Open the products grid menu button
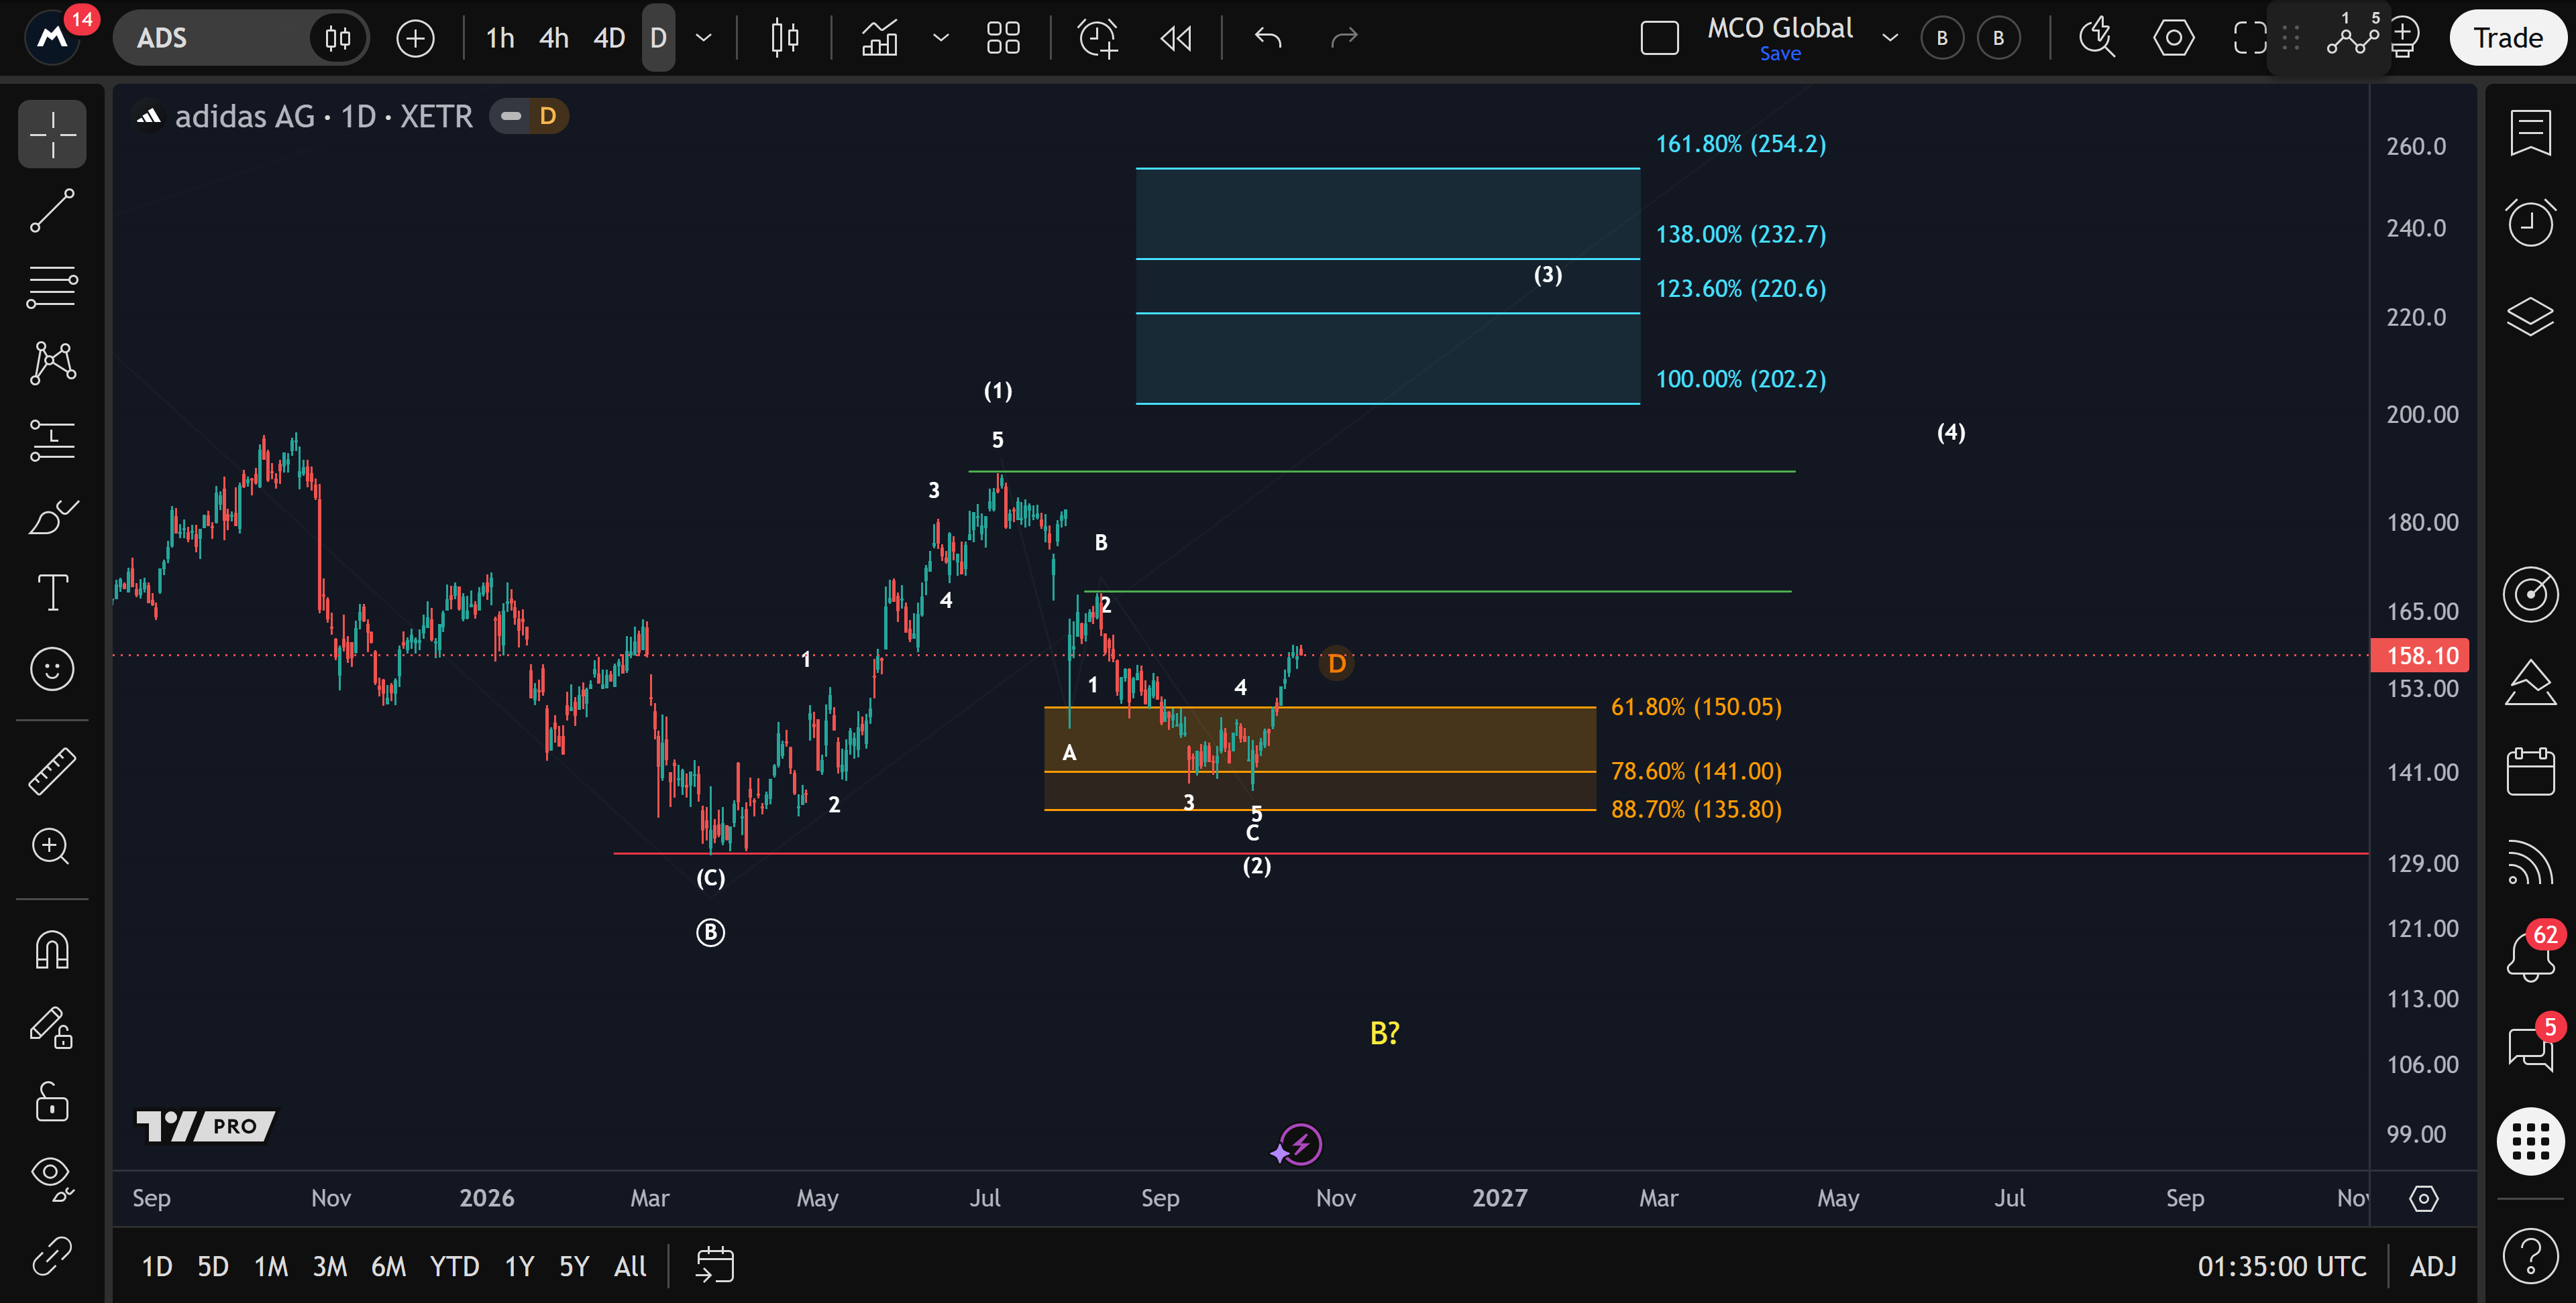2576x1303 pixels. [2530, 1141]
